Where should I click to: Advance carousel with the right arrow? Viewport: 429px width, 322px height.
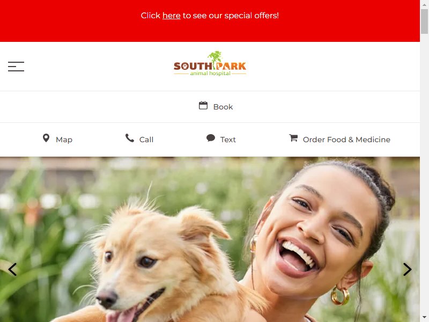coord(407,269)
